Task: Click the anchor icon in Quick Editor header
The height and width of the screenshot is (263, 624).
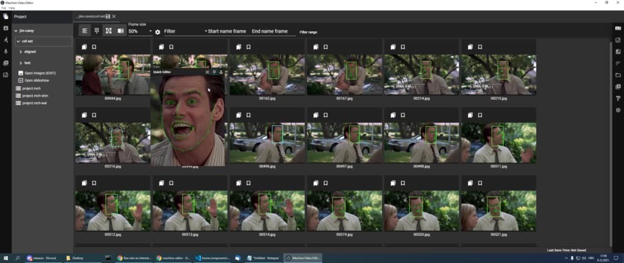Action: click(221, 72)
